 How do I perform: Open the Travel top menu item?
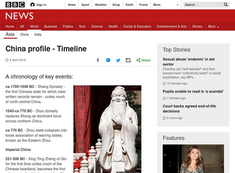pyautogui.click(x=143, y=5)
